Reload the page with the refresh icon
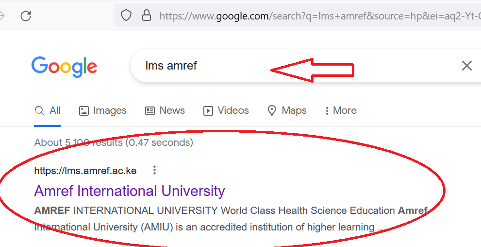 tap(26, 16)
